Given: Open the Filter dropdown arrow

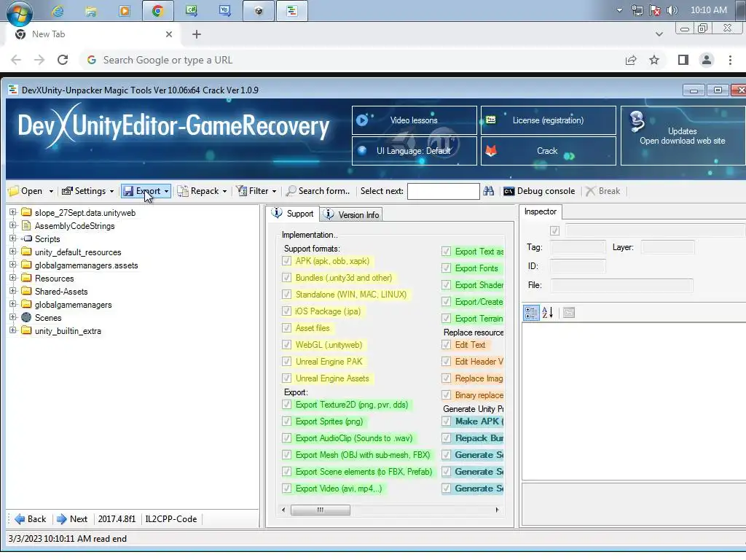Looking at the screenshot, I should click(x=274, y=192).
